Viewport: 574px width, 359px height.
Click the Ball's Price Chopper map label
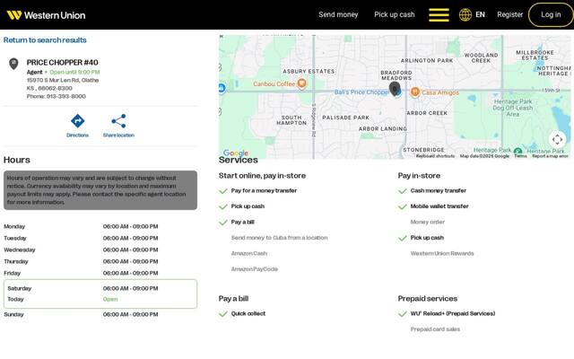361,92
